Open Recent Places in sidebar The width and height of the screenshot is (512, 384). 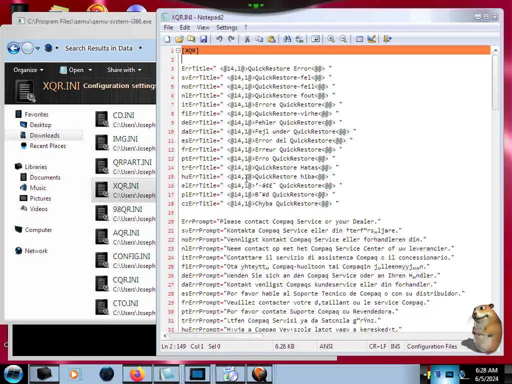click(x=47, y=145)
